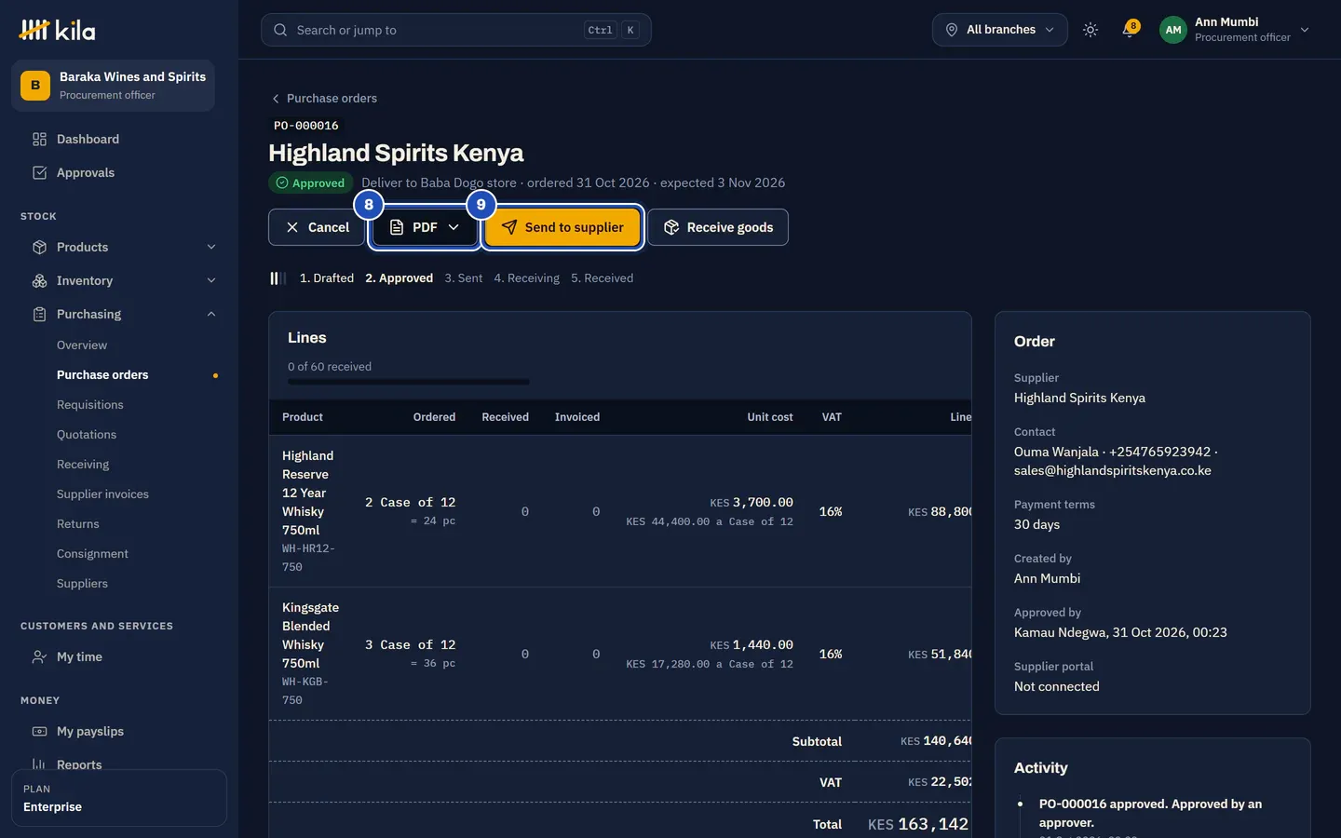Focus the Search or jump to field
Viewport: 1341px width, 838px height.
click(456, 30)
